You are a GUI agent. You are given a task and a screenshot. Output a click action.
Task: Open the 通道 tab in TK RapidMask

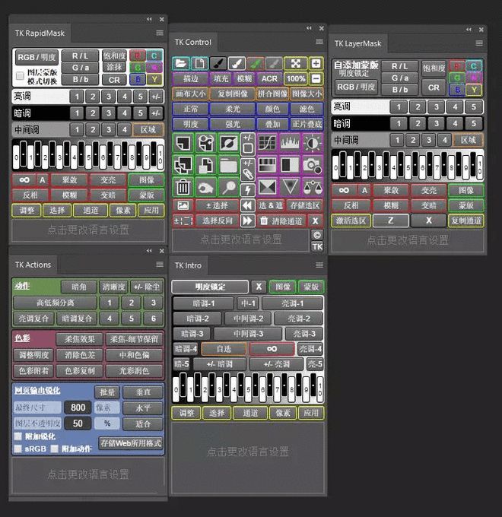91,211
